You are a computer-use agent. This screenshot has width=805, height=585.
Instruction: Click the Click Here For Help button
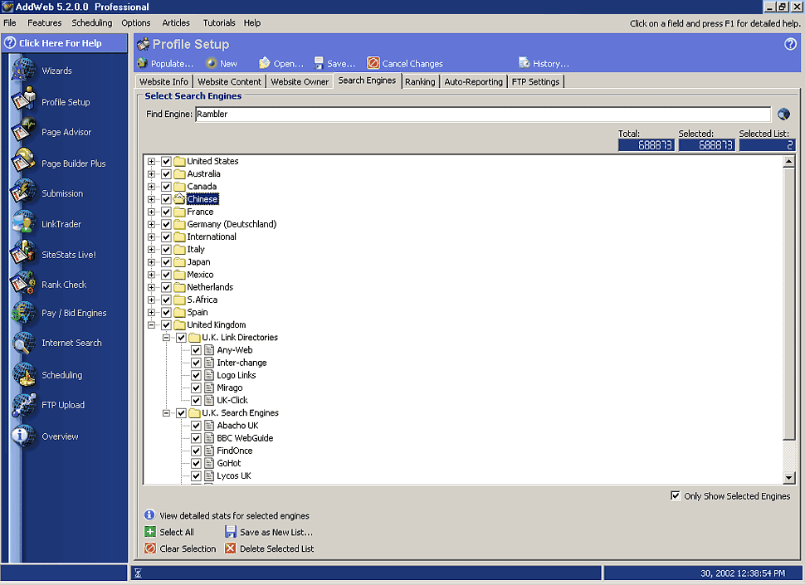[x=64, y=43]
